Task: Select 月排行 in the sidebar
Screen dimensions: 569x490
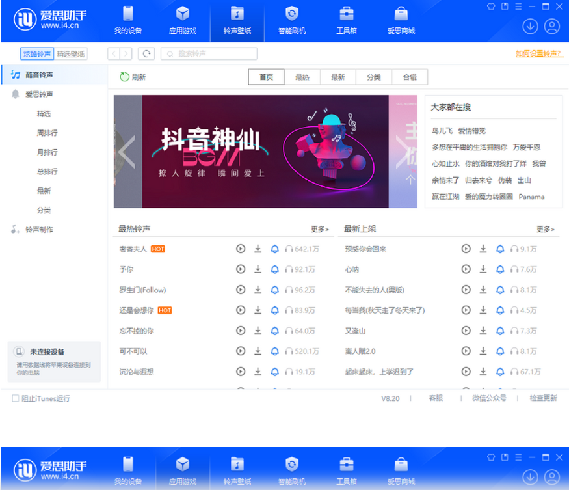Action: (47, 152)
